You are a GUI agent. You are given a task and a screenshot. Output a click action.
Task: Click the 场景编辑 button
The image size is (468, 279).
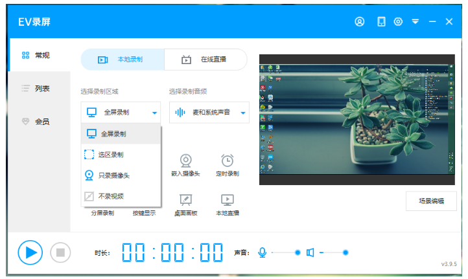pos(431,201)
